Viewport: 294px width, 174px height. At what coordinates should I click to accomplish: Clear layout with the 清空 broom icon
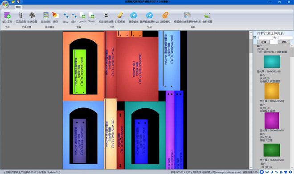coord(55,17)
